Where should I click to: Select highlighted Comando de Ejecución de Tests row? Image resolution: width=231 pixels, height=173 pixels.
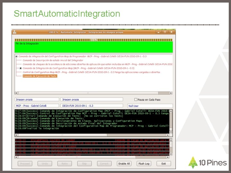coord(40,76)
